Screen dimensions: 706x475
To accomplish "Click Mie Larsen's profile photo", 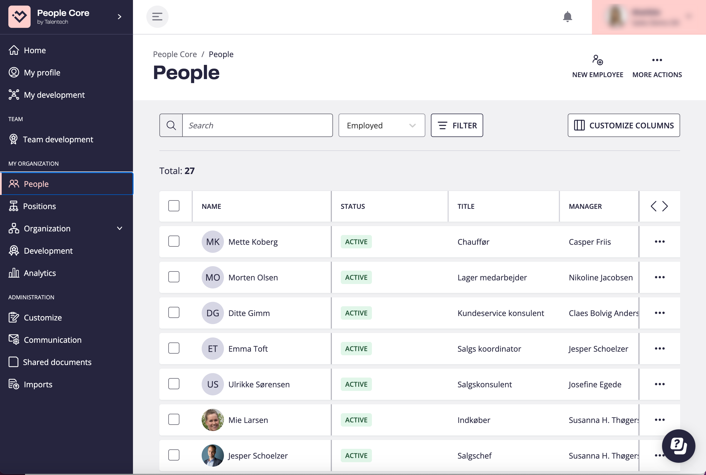I will pyautogui.click(x=213, y=420).
